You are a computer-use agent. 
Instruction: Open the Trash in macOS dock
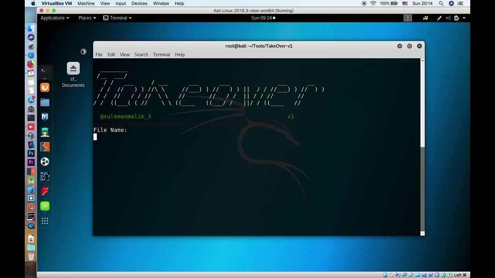[31, 256]
